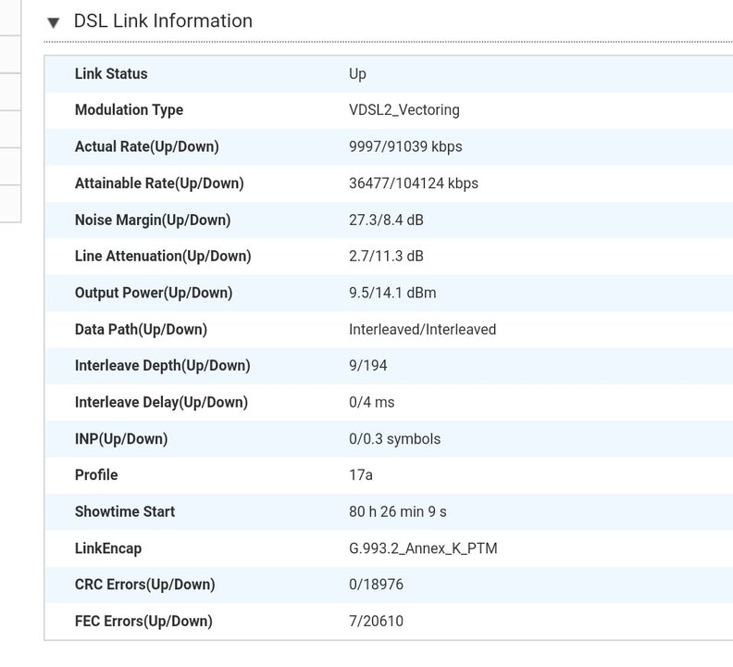
Task: Click the DSL Link Information heading
Action: click(163, 21)
